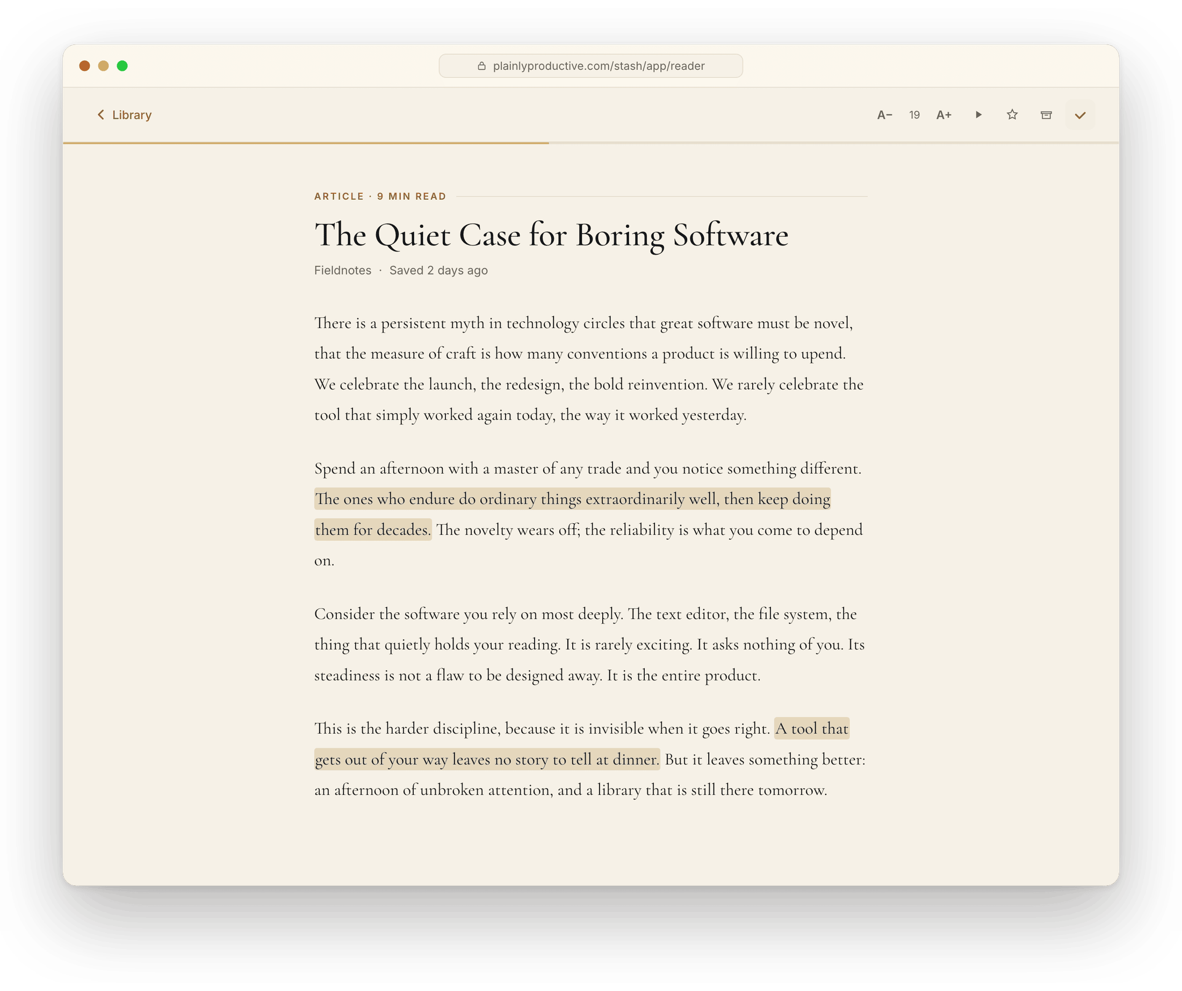Click the paragraph starting 'Consider the software'

(x=589, y=645)
